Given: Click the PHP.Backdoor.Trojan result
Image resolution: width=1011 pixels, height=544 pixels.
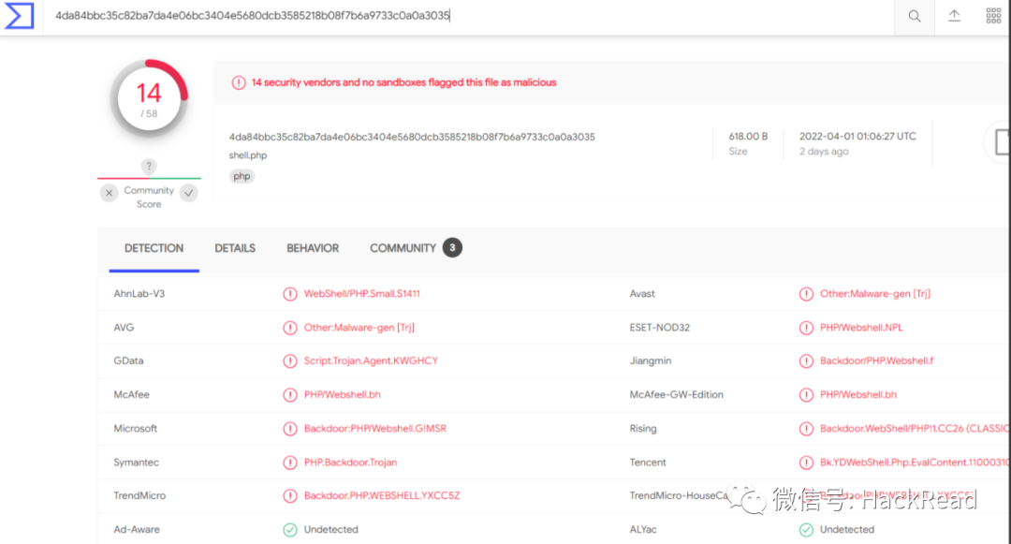Looking at the screenshot, I should tap(351, 463).
